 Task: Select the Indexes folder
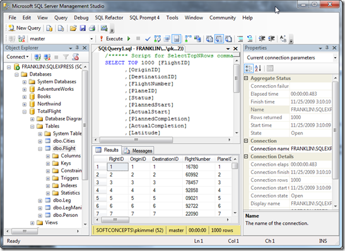(69, 185)
